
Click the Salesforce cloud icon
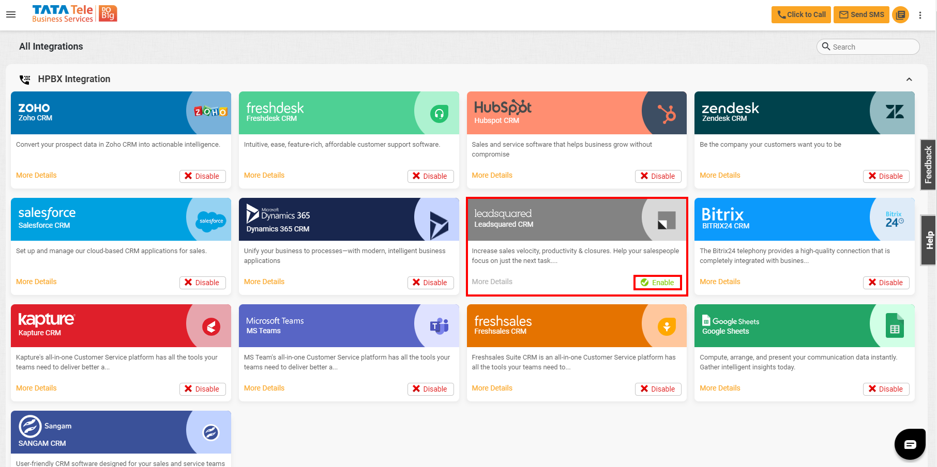pyautogui.click(x=211, y=221)
